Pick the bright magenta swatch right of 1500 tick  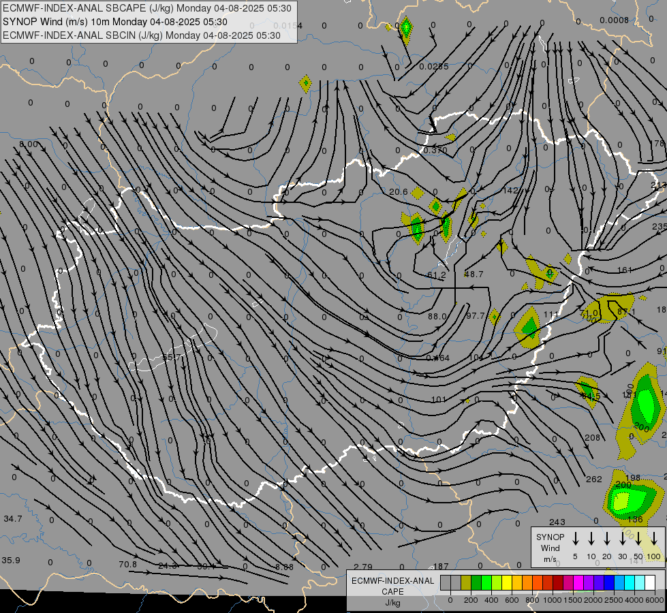579,583
